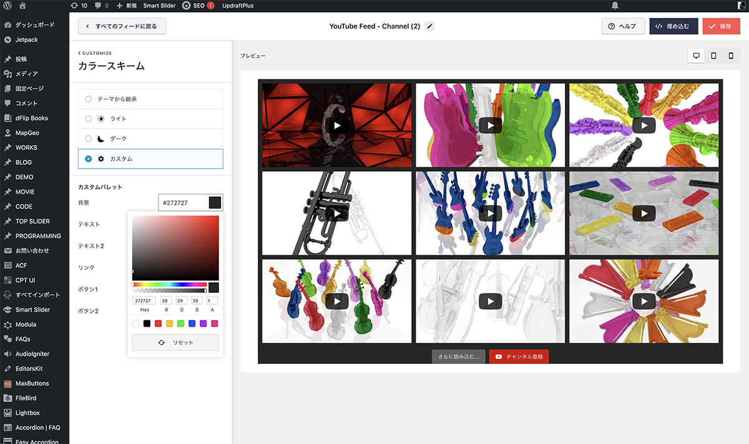This screenshot has height=444, width=749.
Task: Click the pencil icon to rename feed
Action: [429, 26]
